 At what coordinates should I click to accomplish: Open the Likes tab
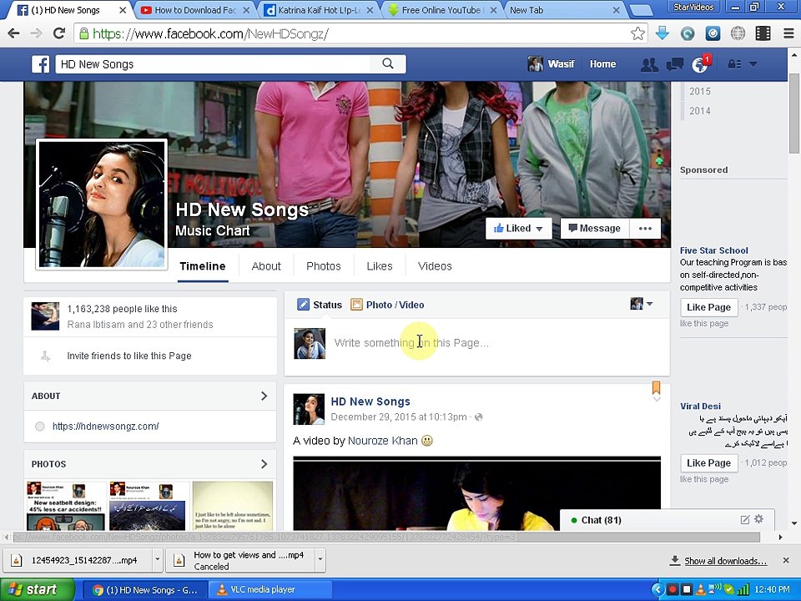tap(380, 266)
